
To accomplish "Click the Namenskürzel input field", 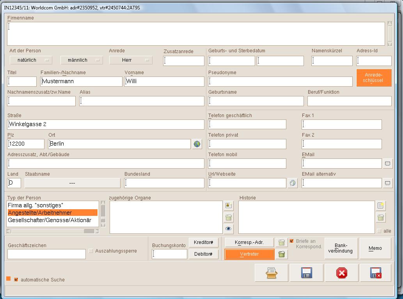I will 332,61.
